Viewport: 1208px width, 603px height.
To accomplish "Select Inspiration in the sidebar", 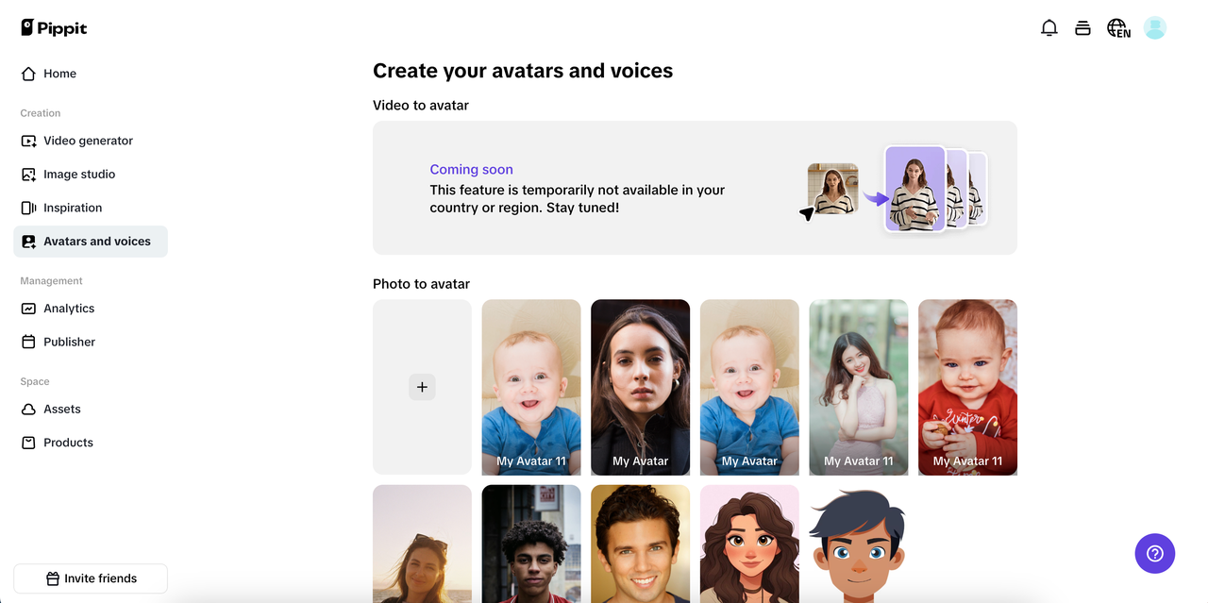I will (72, 207).
